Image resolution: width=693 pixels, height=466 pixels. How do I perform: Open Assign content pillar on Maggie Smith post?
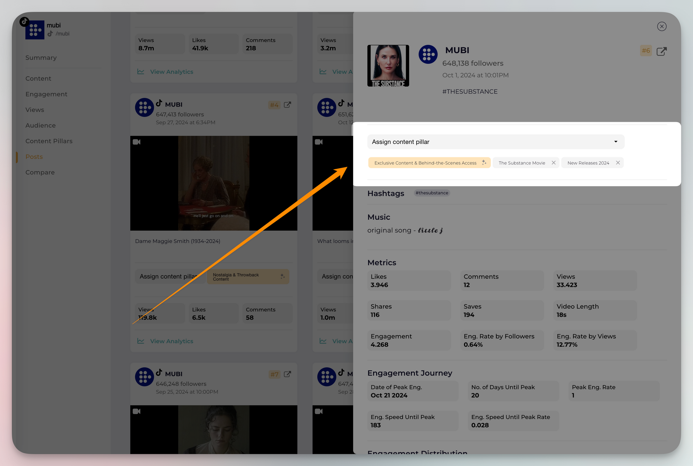pos(170,276)
